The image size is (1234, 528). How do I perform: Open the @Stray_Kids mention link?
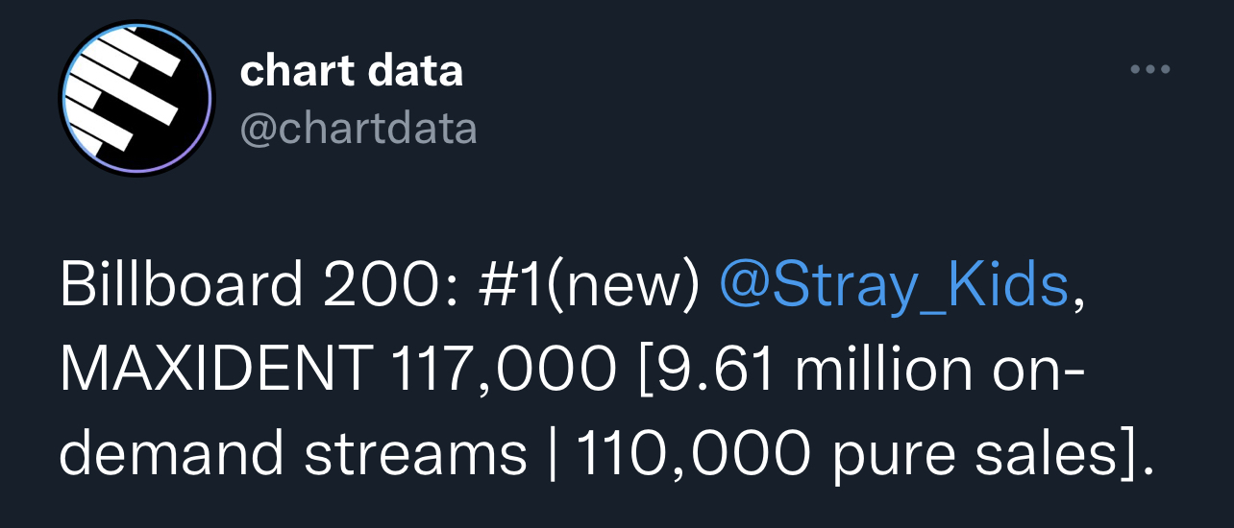[x=894, y=286]
